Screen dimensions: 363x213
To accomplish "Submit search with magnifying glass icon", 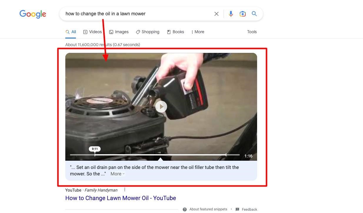I will coord(254,14).
